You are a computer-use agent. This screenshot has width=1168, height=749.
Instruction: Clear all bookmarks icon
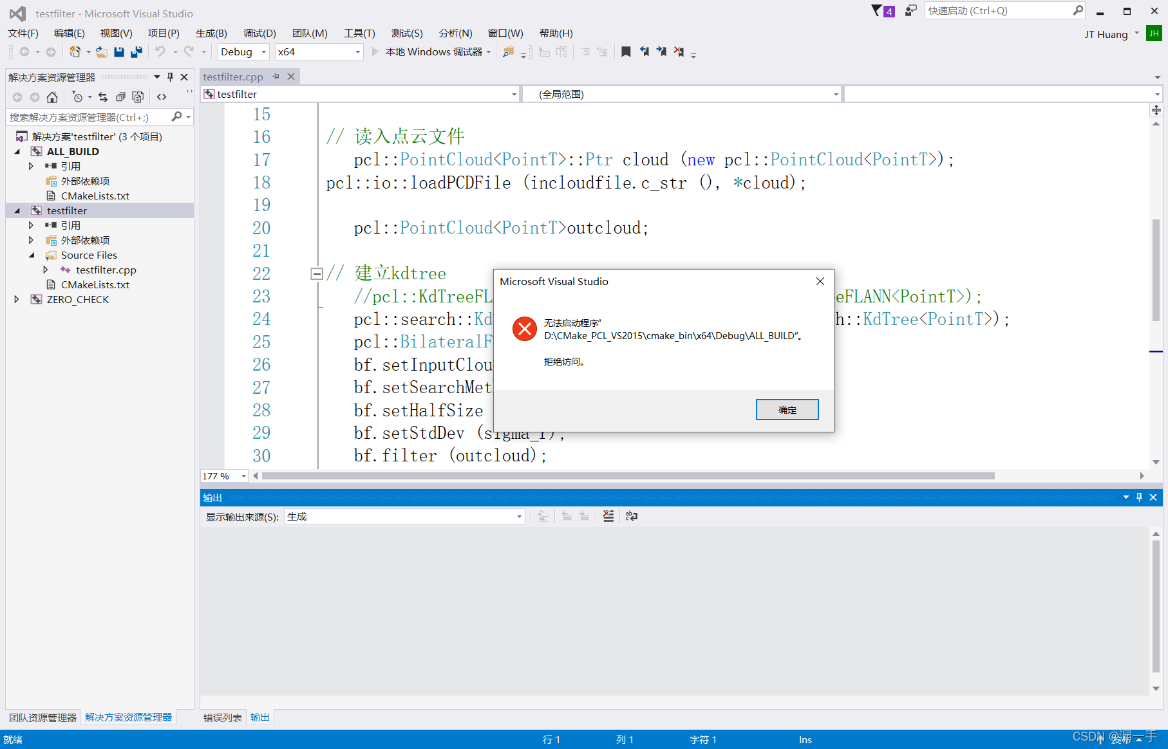679,52
